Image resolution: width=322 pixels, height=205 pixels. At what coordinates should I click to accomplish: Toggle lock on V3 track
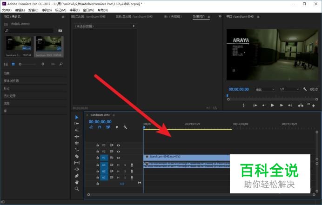[98, 145]
